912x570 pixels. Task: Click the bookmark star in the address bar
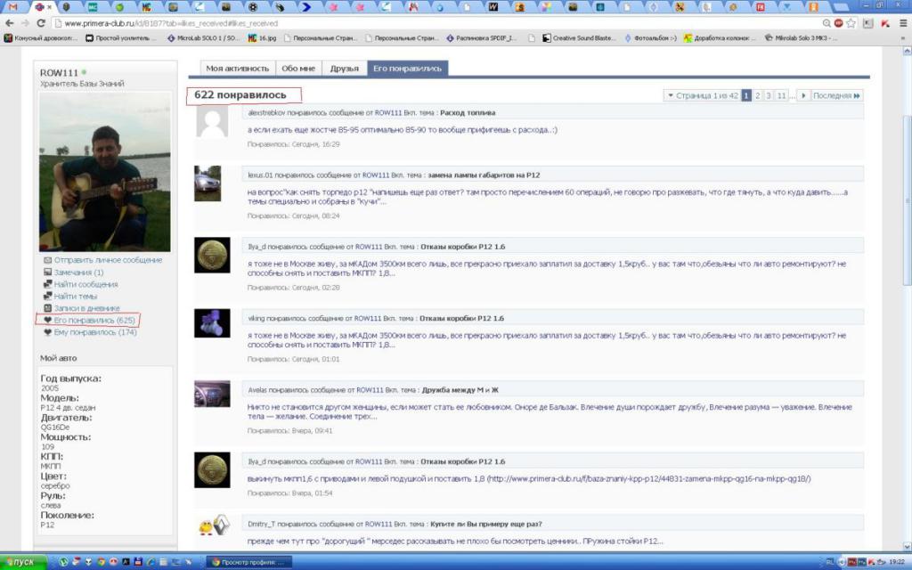point(851,23)
